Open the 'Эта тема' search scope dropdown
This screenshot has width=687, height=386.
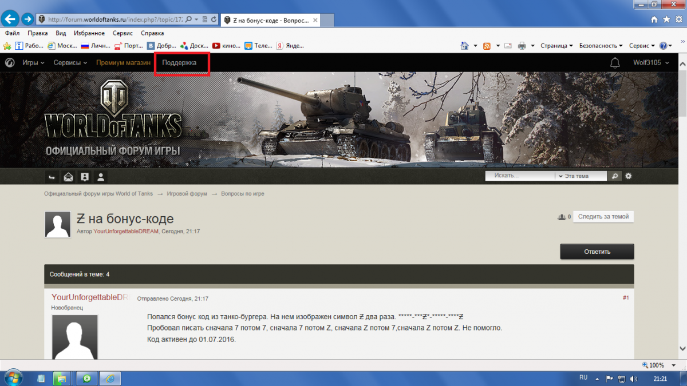coord(581,176)
